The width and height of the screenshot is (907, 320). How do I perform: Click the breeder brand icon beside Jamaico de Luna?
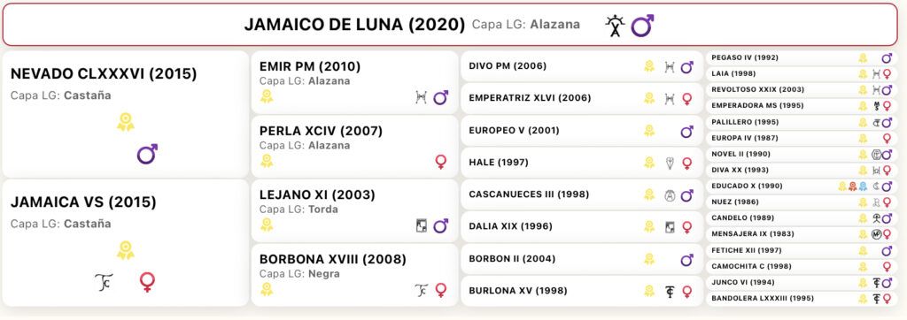[615, 26]
